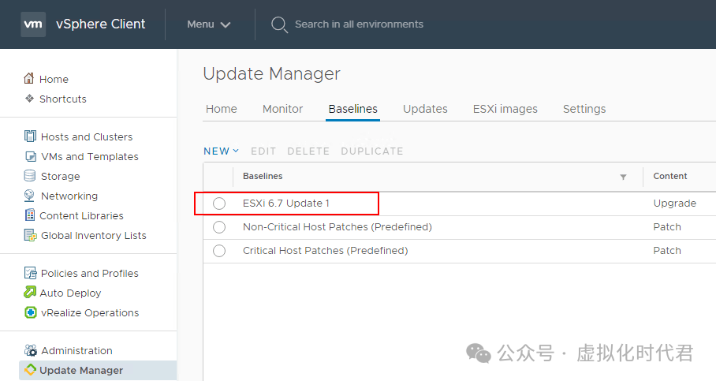Click the EDIT baseline button

(263, 151)
